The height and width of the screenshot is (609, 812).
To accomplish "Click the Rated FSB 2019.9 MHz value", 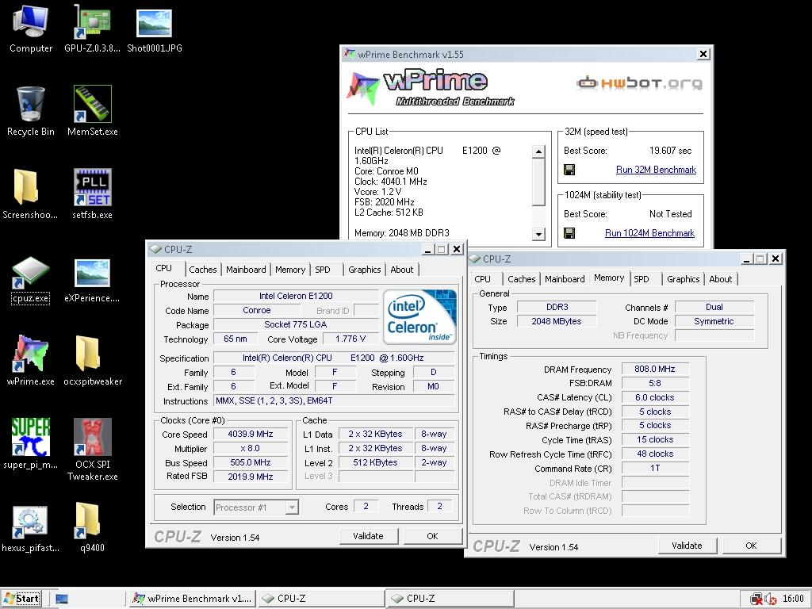I will pyautogui.click(x=250, y=477).
